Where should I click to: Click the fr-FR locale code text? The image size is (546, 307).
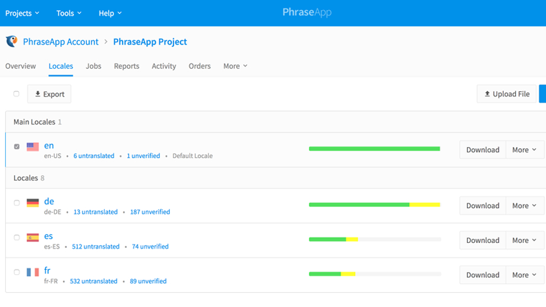click(51, 281)
